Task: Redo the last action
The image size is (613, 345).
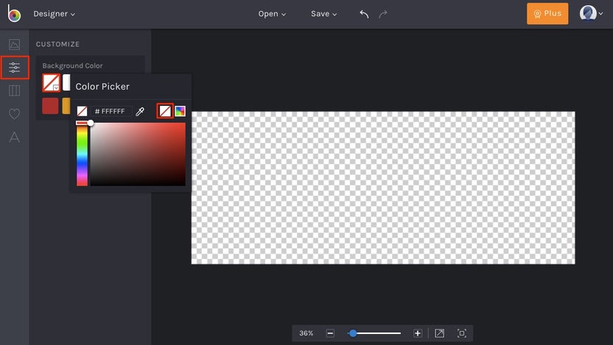Action: click(383, 14)
